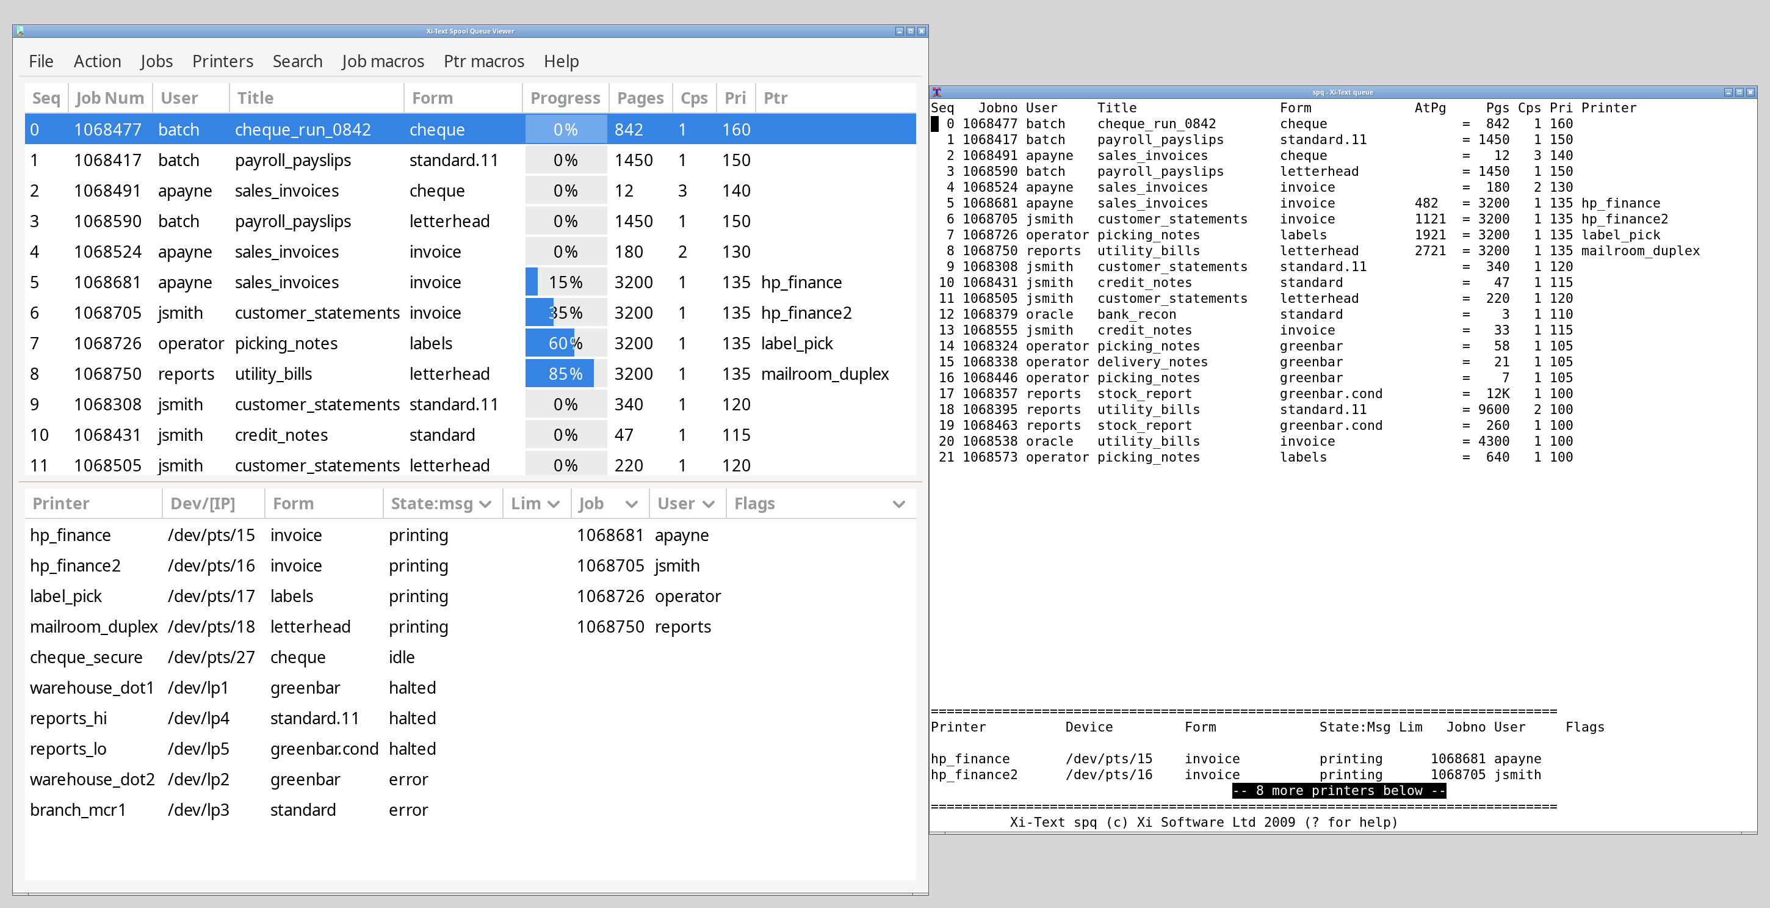Expand the Flags column dropdown arrow
The height and width of the screenshot is (908, 1770).
click(x=898, y=504)
